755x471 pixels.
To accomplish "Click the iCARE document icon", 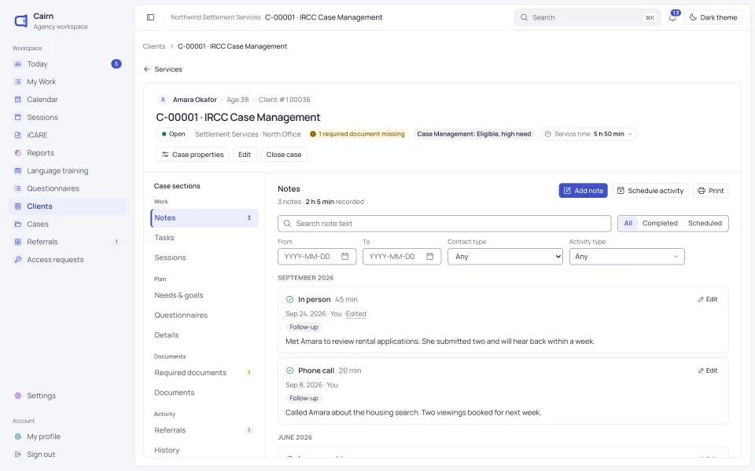I will click(18, 135).
